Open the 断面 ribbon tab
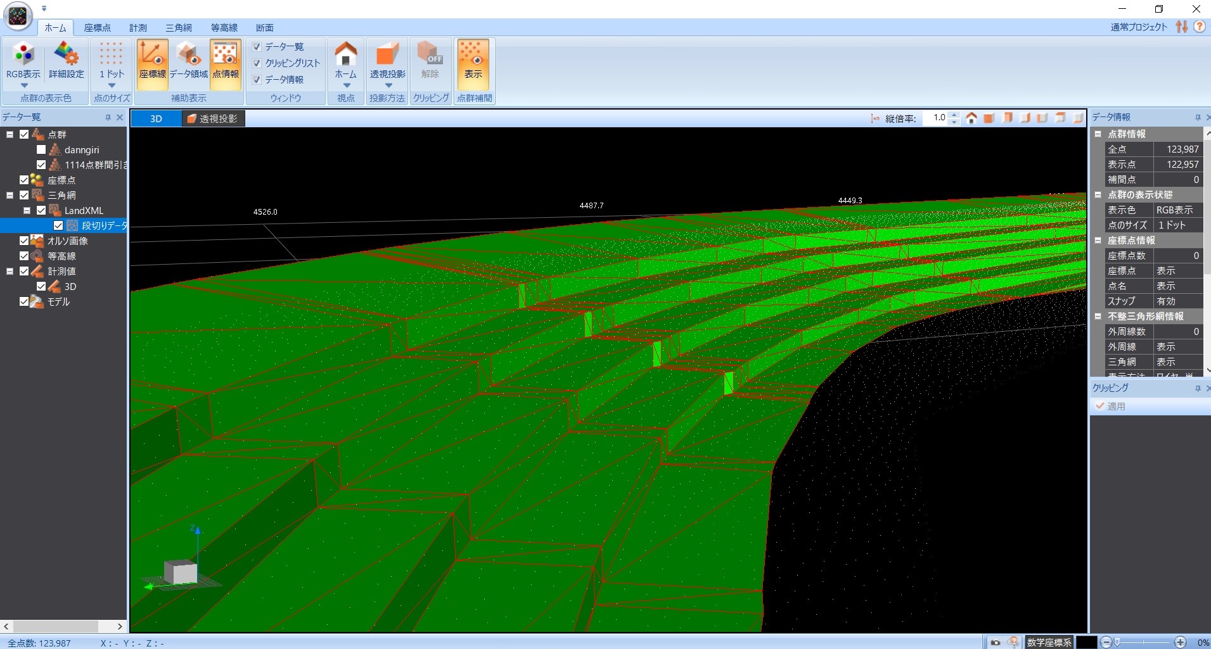1211x649 pixels. click(265, 28)
